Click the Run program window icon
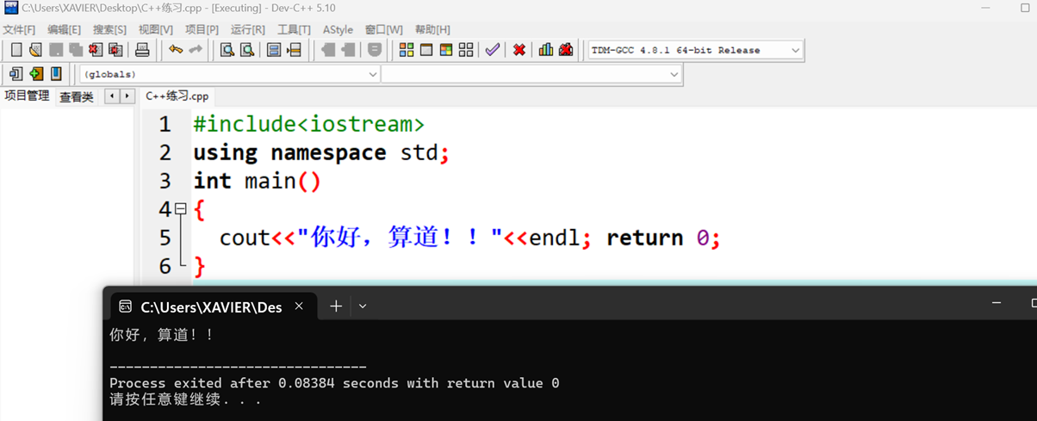 [426, 50]
